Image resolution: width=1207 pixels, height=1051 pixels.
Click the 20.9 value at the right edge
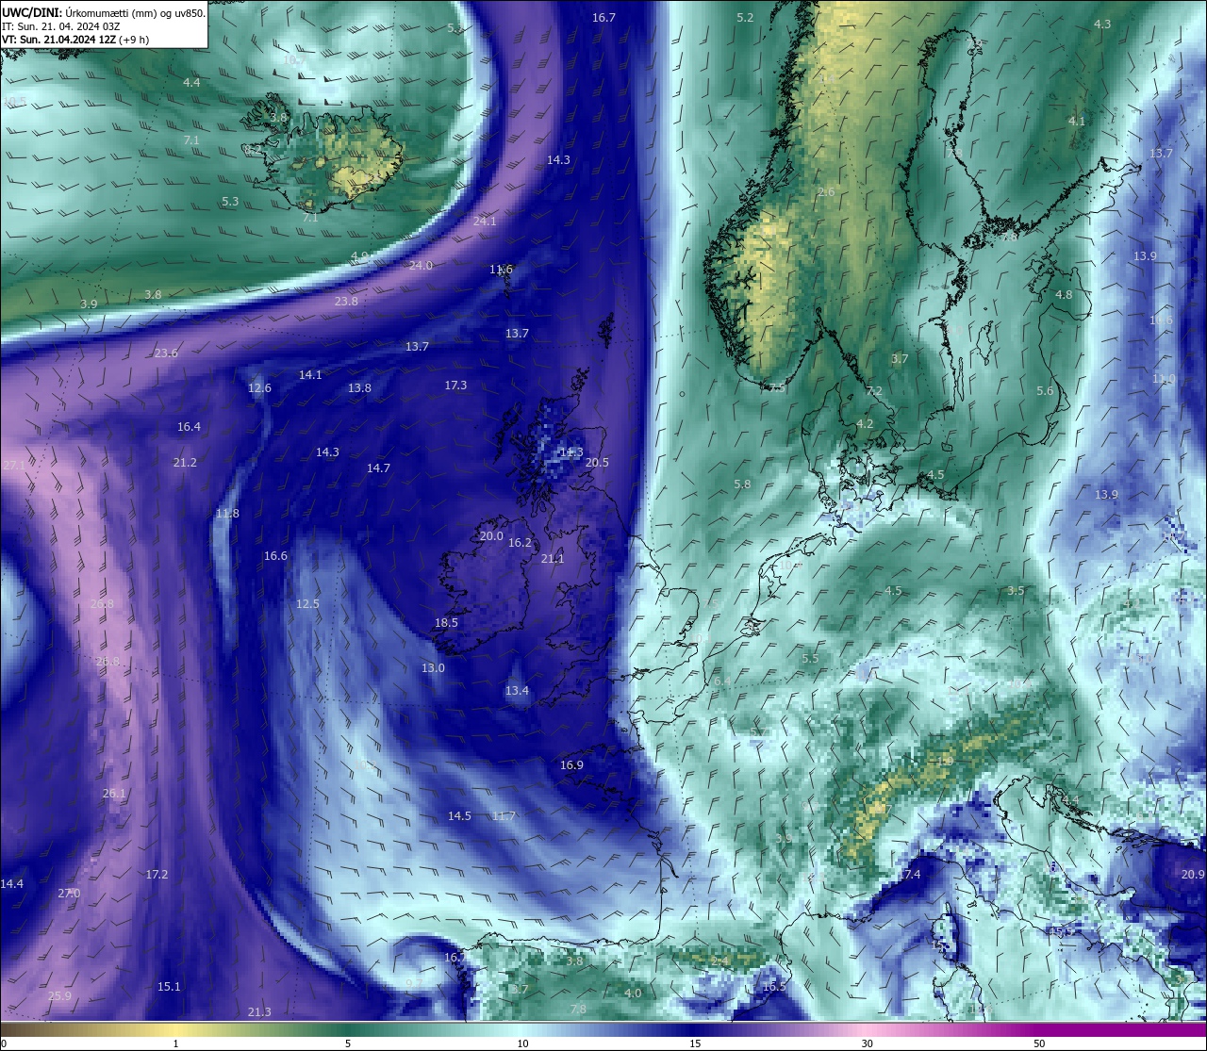1193,875
